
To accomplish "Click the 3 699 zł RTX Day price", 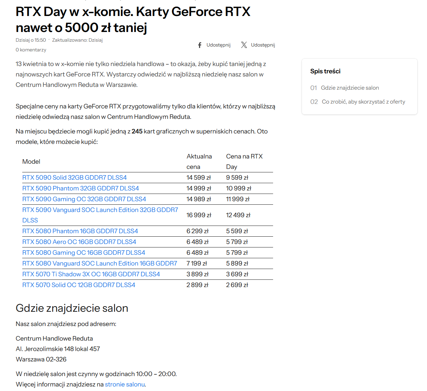I will click(237, 274).
